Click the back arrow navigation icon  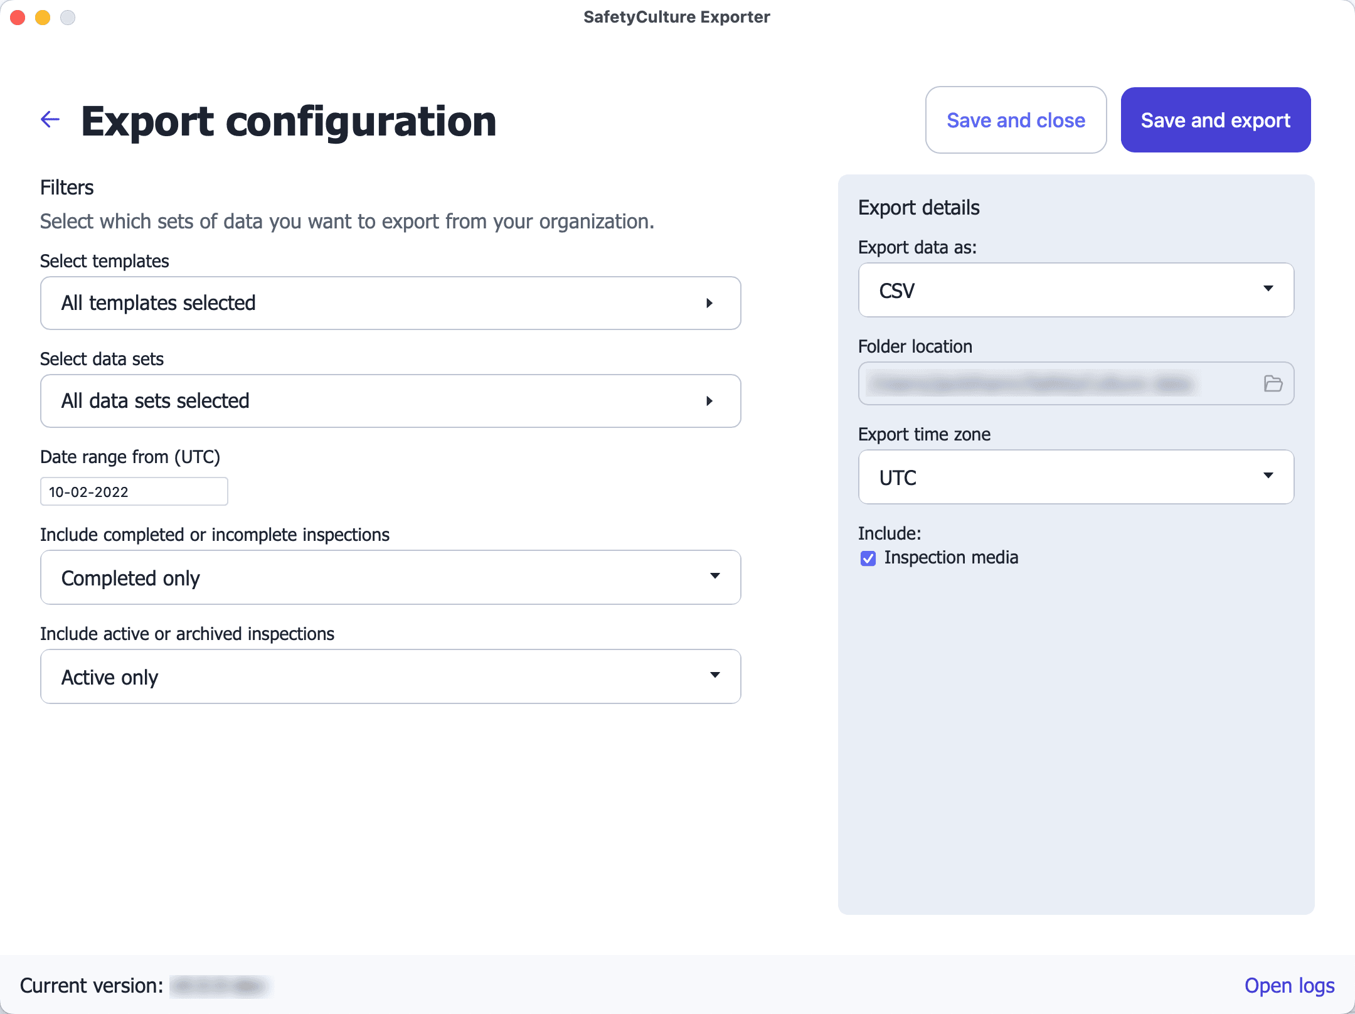tap(50, 119)
